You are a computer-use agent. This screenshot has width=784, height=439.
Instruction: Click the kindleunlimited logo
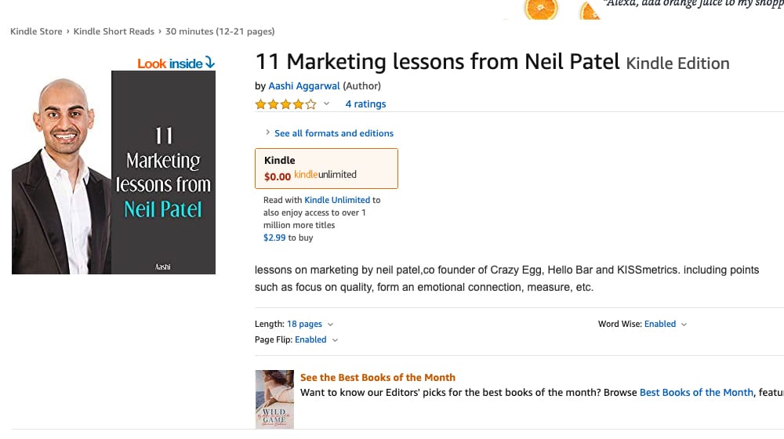325,175
